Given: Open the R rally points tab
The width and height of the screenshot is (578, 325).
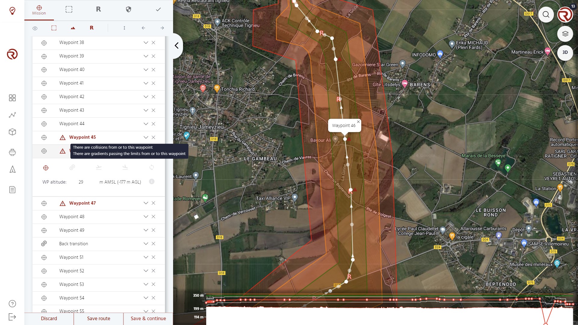Looking at the screenshot, I should coord(98,9).
